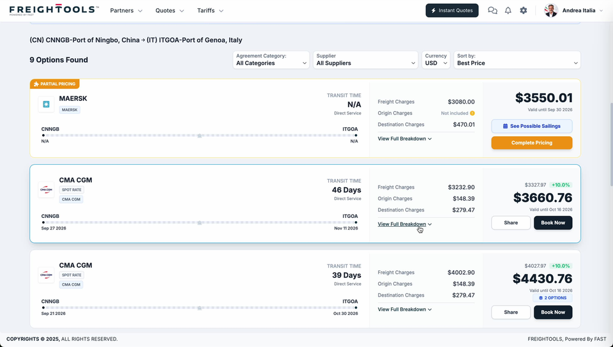Image resolution: width=613 pixels, height=347 pixels.
Task: Click the Instant Quotes button
Action: pos(452,11)
